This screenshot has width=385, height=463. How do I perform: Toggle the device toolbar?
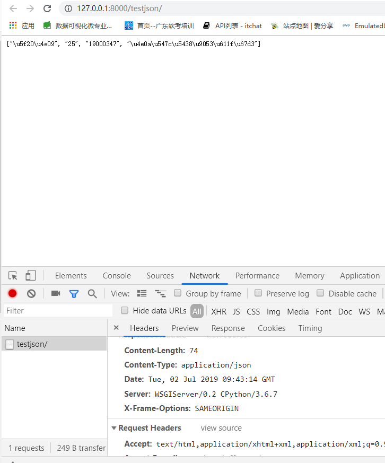[30, 275]
